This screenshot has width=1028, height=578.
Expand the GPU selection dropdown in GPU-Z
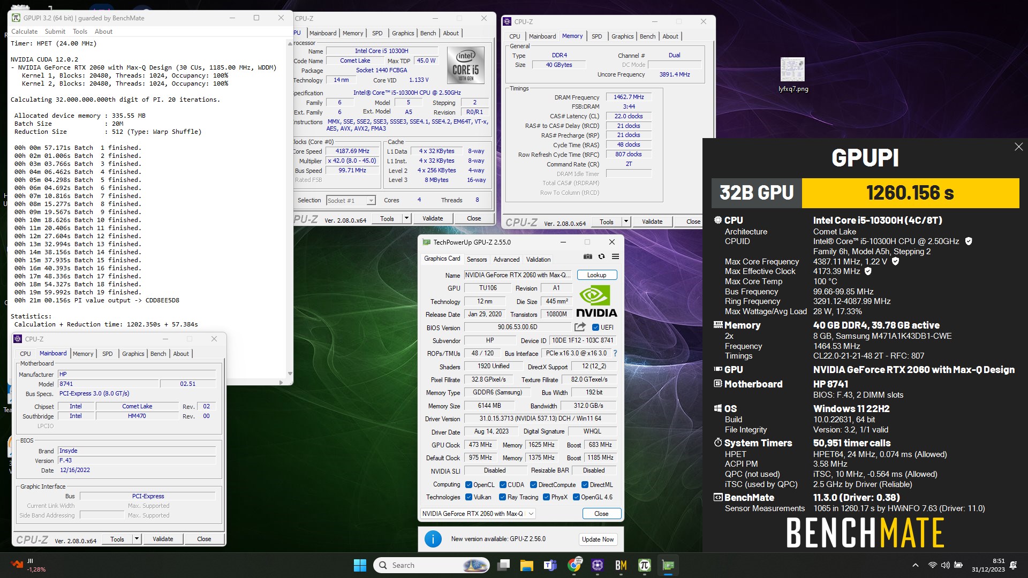point(531,514)
